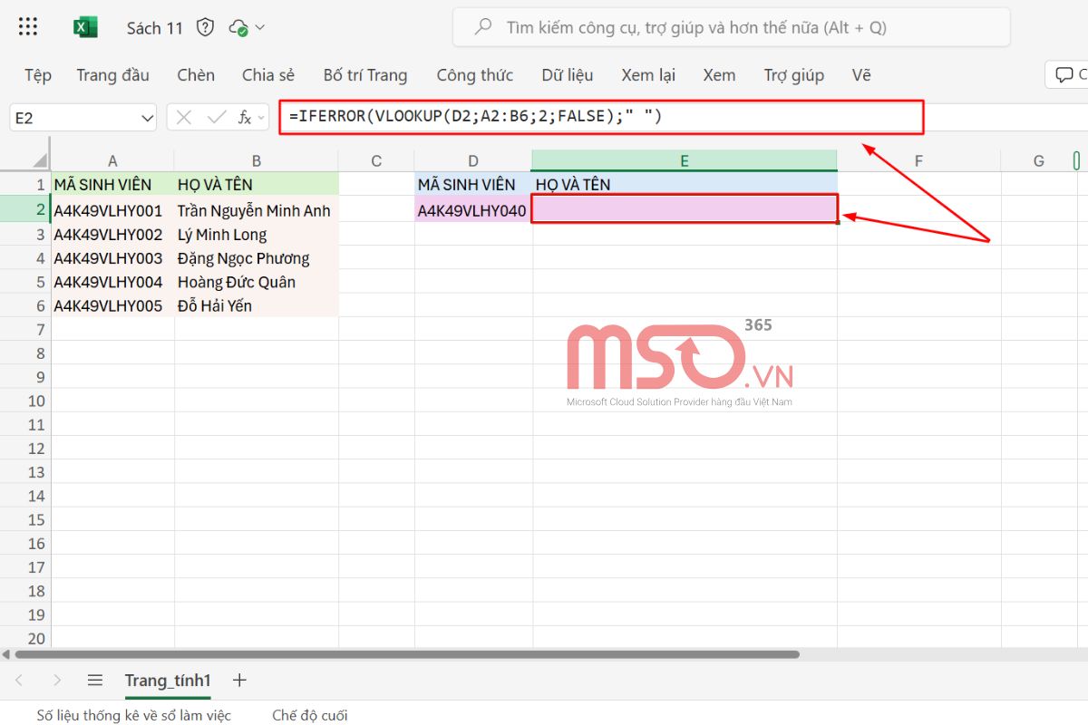1088x725 pixels.
Task: Go to previous sheet arrow
Action: (x=18, y=680)
